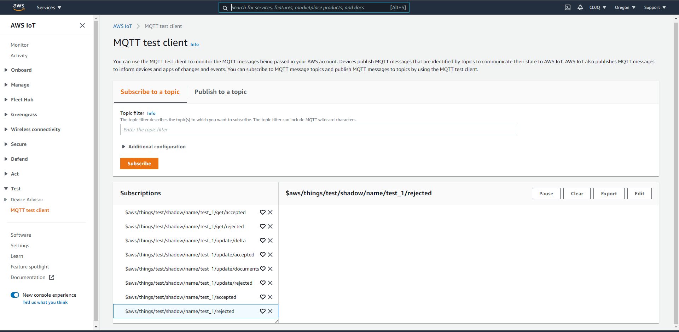Favorite the get/rejected subscription
The image size is (679, 332).
[x=263, y=226]
